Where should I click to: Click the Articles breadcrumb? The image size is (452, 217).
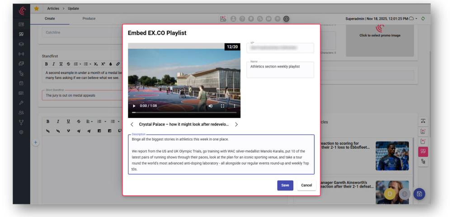(x=53, y=9)
